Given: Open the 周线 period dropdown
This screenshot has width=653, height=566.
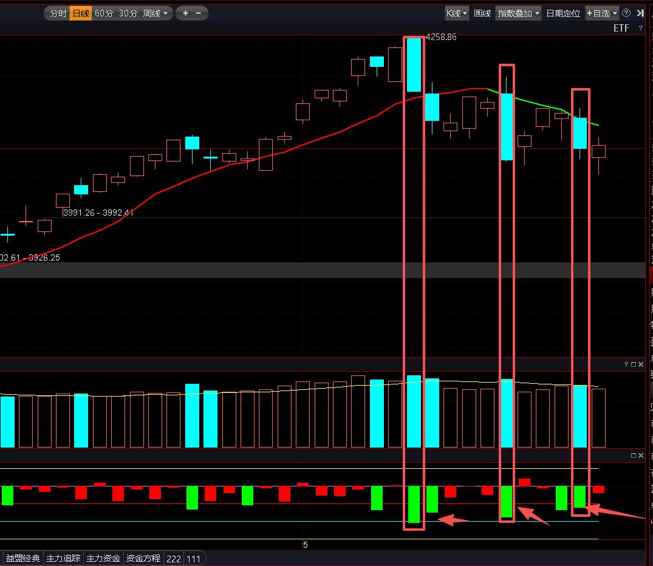Looking at the screenshot, I should [156, 13].
